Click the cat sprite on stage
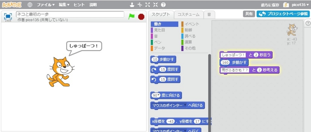 coord(60,72)
